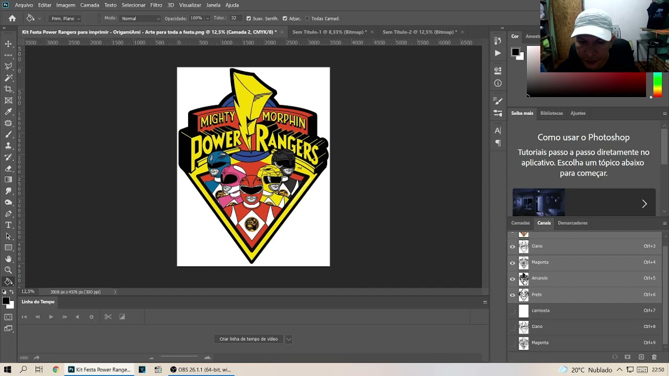Select the Eyedropper tool

tap(8, 112)
